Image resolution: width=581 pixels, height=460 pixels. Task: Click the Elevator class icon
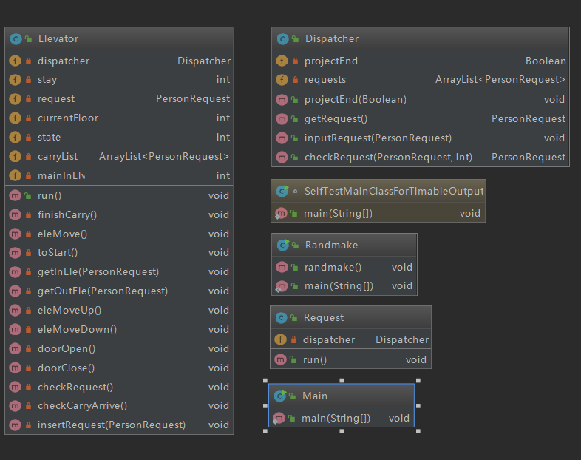[15, 38]
